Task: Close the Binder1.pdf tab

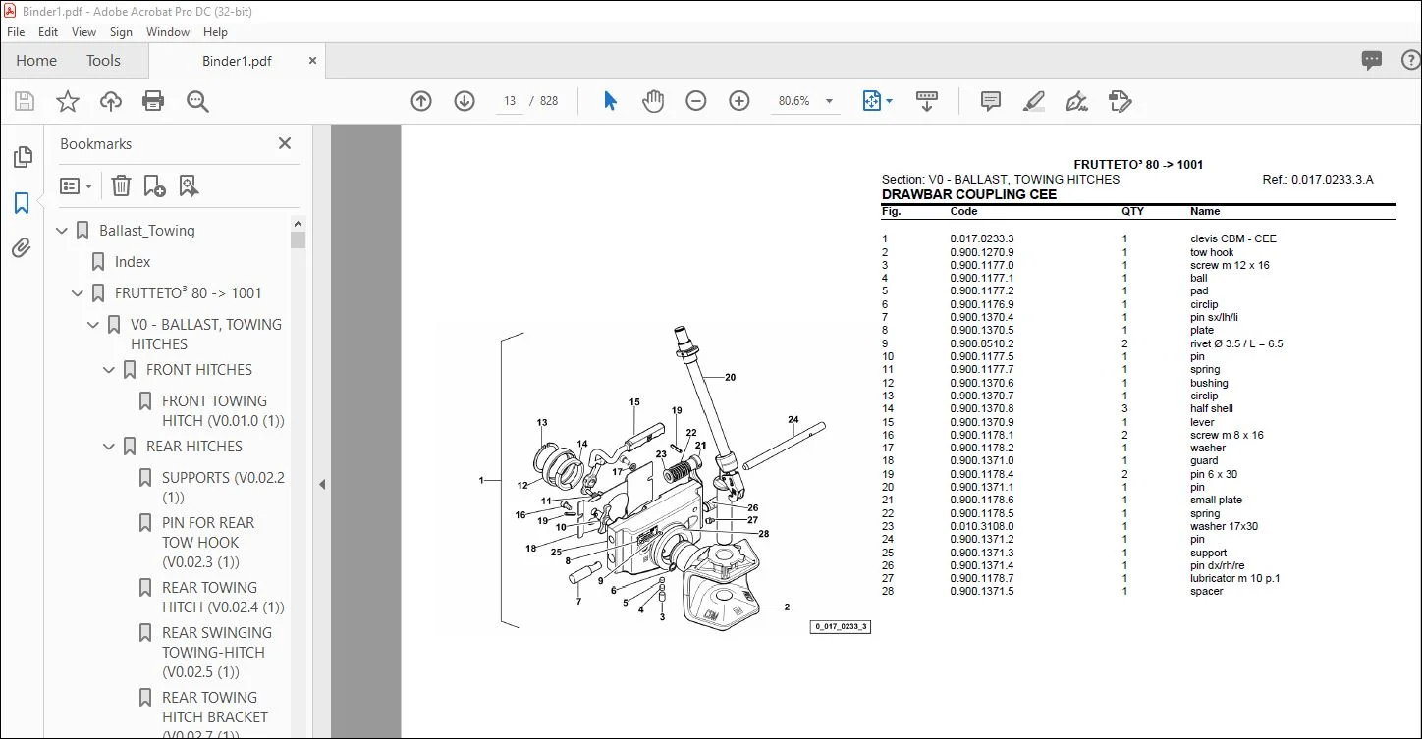Action: tap(312, 61)
